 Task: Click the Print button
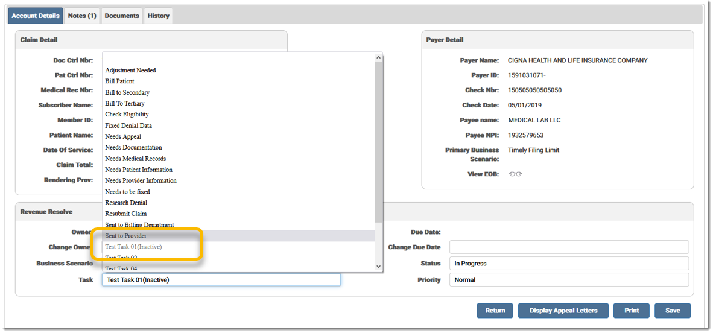coord(632,311)
